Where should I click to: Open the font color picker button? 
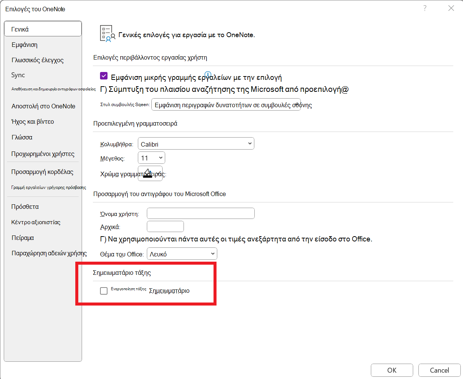[150, 173]
